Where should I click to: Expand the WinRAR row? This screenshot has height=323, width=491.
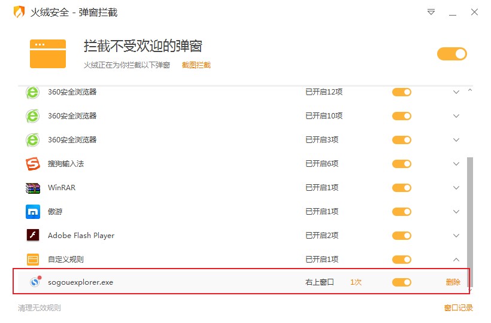(456, 188)
